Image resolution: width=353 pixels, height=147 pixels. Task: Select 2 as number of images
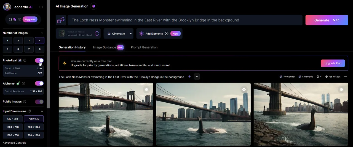coord(18,40)
